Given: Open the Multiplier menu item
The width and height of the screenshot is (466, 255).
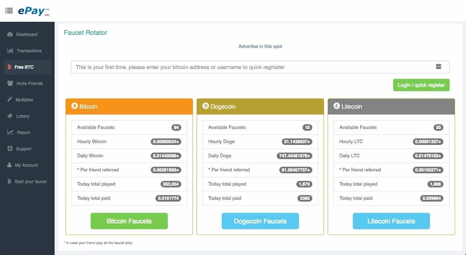Looking at the screenshot, I should (27, 100).
